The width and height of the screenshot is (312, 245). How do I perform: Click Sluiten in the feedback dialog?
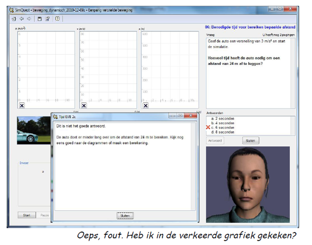pos(125,216)
